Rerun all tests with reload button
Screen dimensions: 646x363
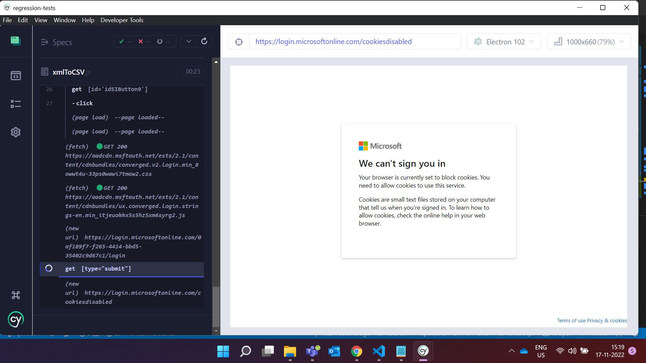(204, 41)
